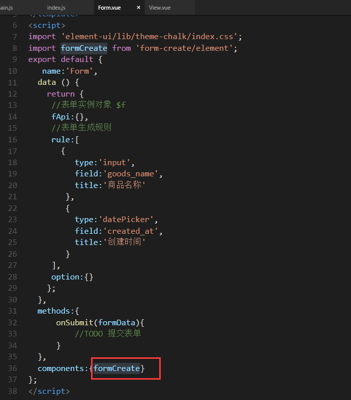Click the comment '//表单实例对象 $f'

89,105
